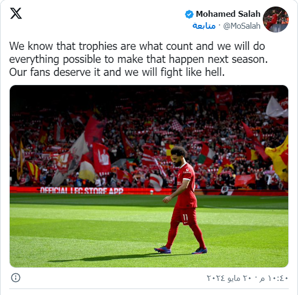Open the Twitter info circle icon
Screen dimensions: 298x295
(16, 278)
